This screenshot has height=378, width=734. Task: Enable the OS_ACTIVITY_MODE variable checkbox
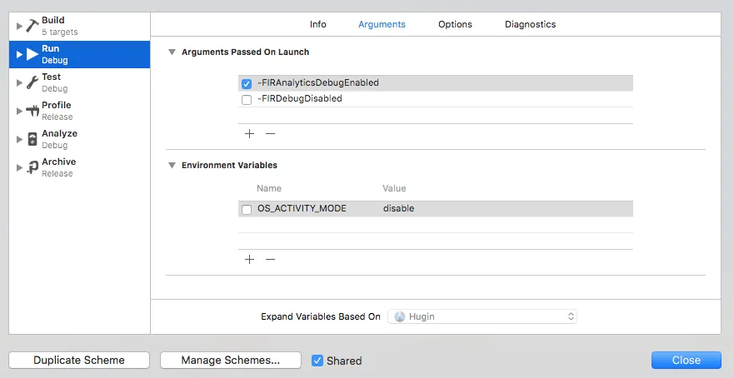click(x=247, y=209)
